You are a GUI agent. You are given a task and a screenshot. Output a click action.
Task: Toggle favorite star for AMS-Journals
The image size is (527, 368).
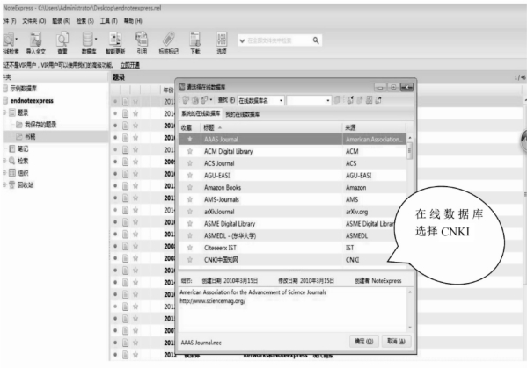pyautogui.click(x=190, y=199)
